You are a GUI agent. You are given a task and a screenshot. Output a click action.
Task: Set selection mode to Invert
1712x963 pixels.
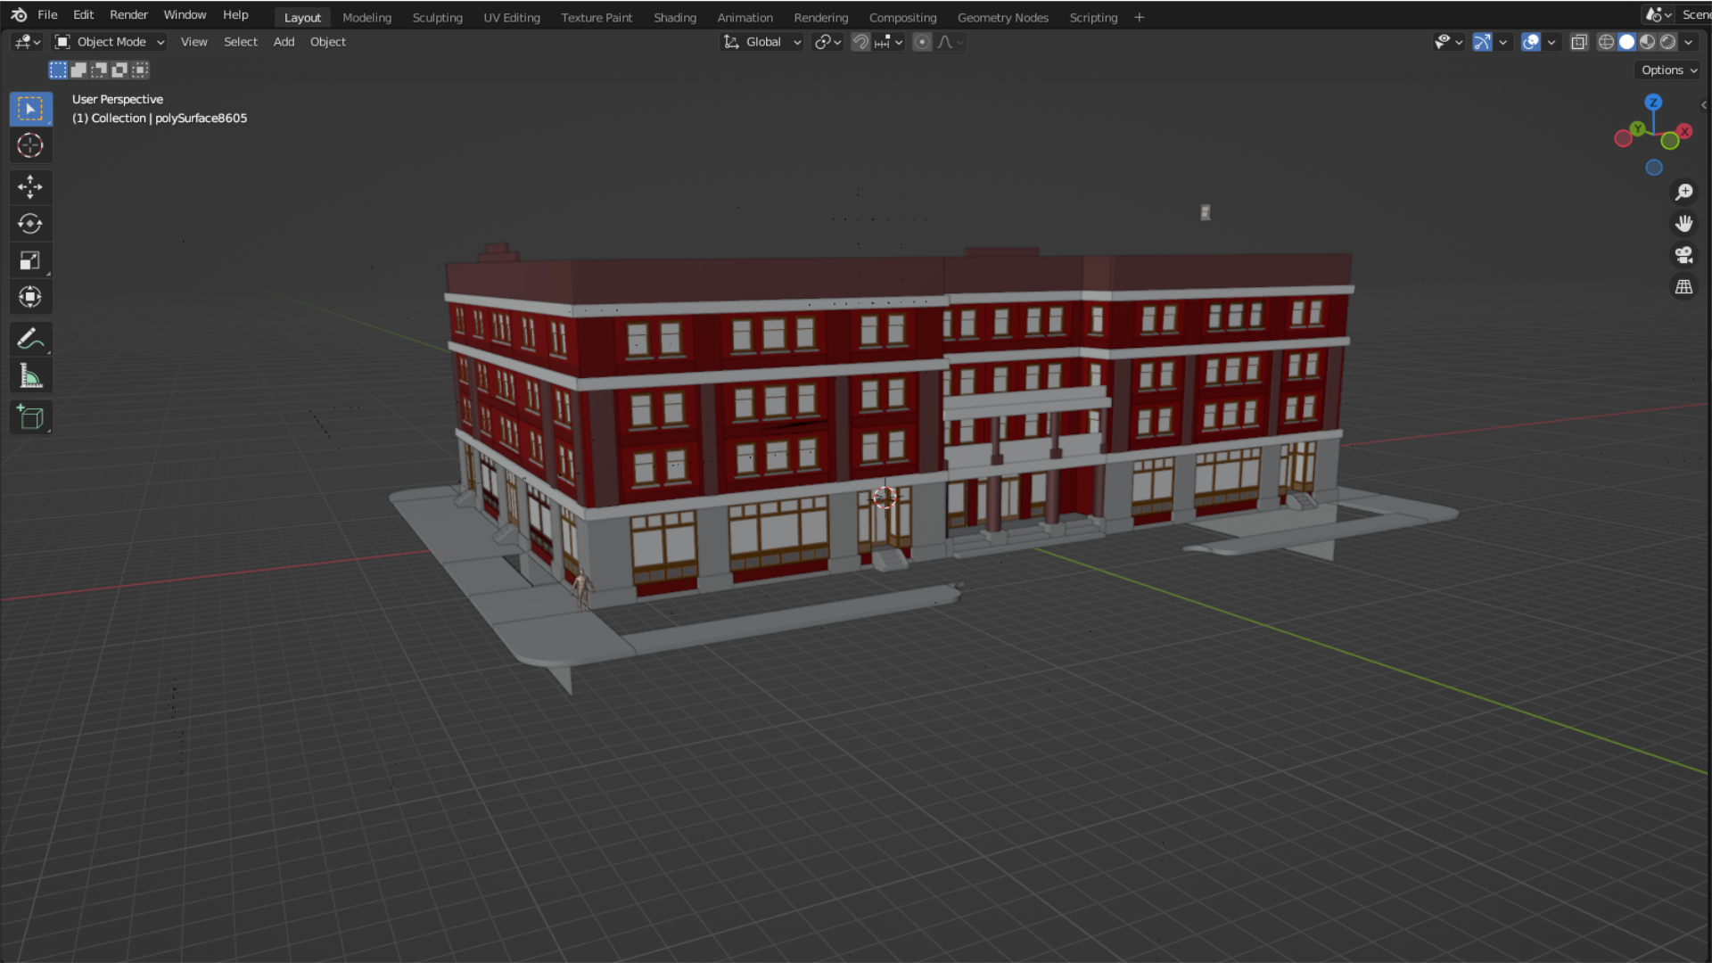click(x=119, y=70)
